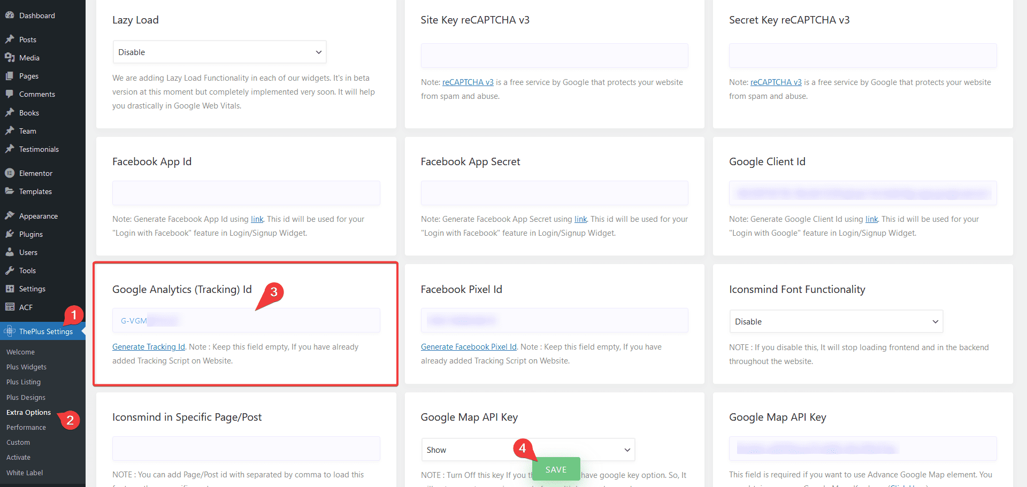The width and height of the screenshot is (1027, 487).
Task: Focus the rightmost Google Map API Key field
Action: (863, 449)
